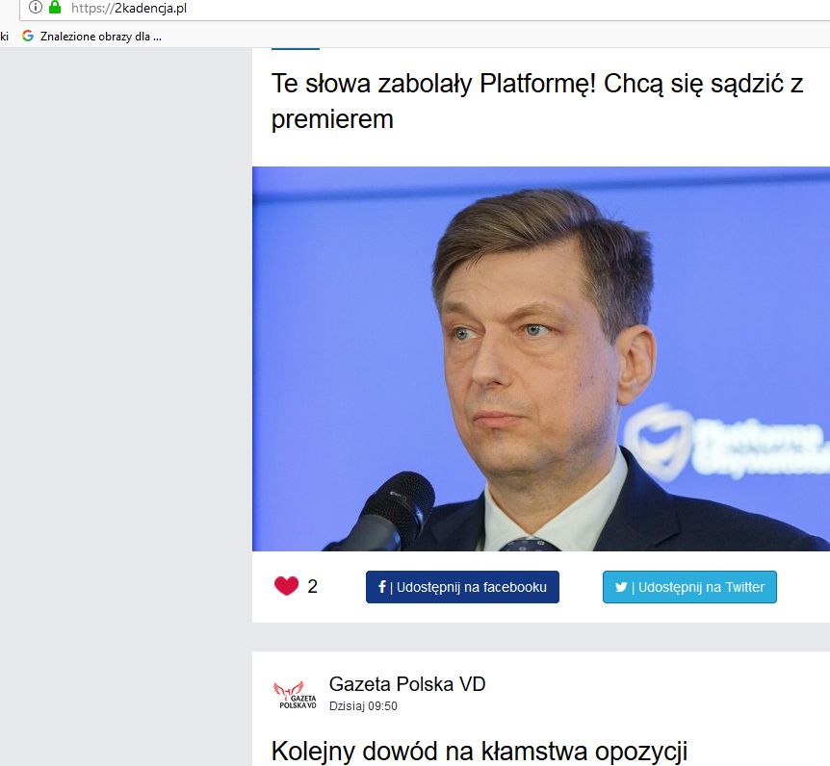Share the article via 'Udostępnij na Twitter'
This screenshot has height=766, width=830.
(x=689, y=587)
